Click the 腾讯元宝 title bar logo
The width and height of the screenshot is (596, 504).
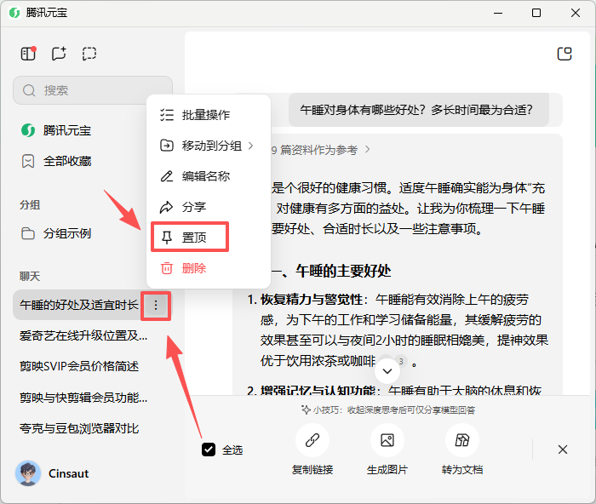tap(14, 13)
